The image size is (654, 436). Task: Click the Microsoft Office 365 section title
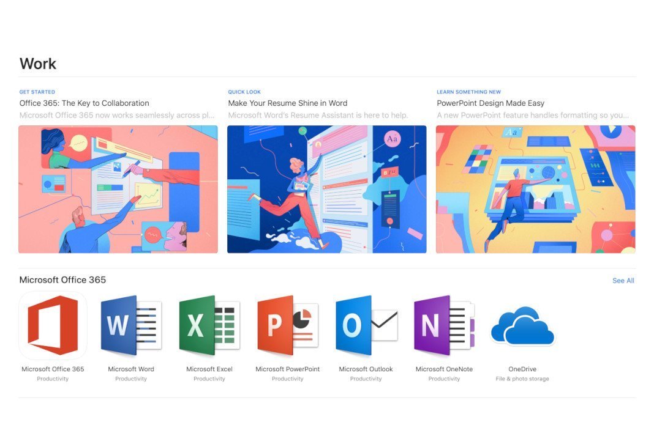pyautogui.click(x=63, y=279)
